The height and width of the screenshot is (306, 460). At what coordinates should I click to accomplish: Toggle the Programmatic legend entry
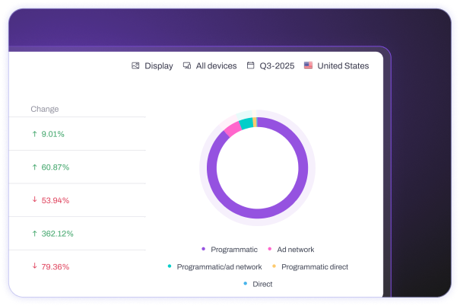230,250
